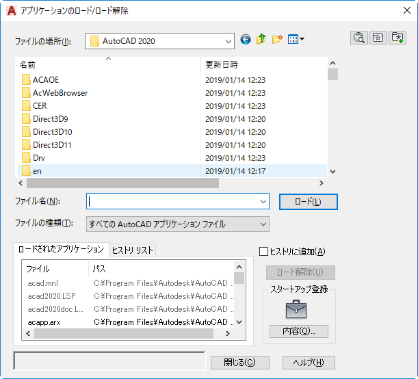418x379 pixels.
Task: Click the パス column header
Action: [x=161, y=269]
